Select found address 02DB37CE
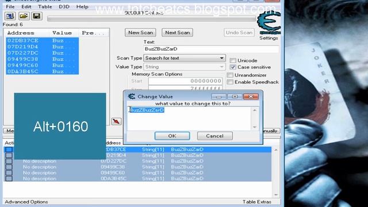Viewport: 368px width, 207px height. (x=23, y=41)
